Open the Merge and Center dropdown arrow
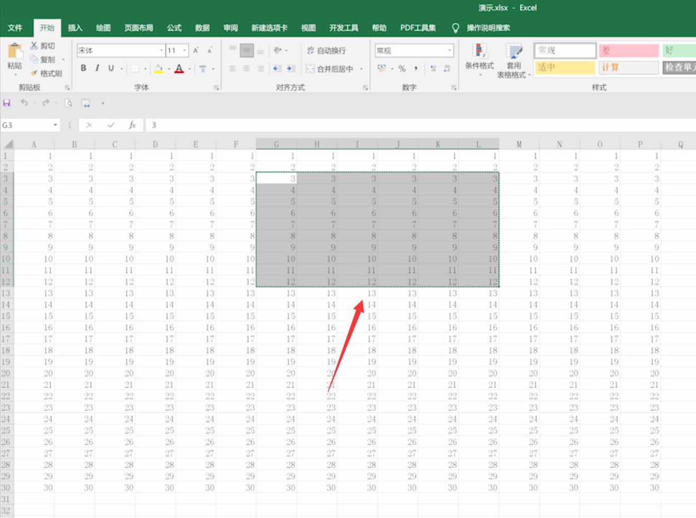The width and height of the screenshot is (696, 518). pos(361,69)
